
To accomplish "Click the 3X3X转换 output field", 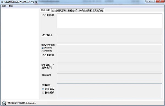I will 109,78.
